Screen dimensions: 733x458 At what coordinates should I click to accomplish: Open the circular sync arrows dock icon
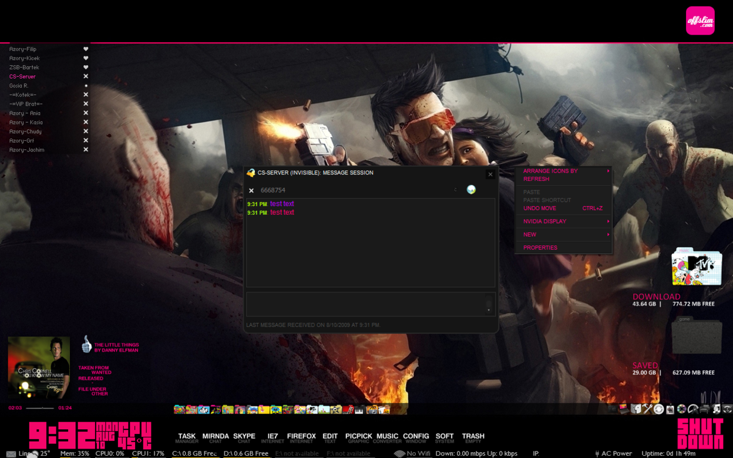658,409
